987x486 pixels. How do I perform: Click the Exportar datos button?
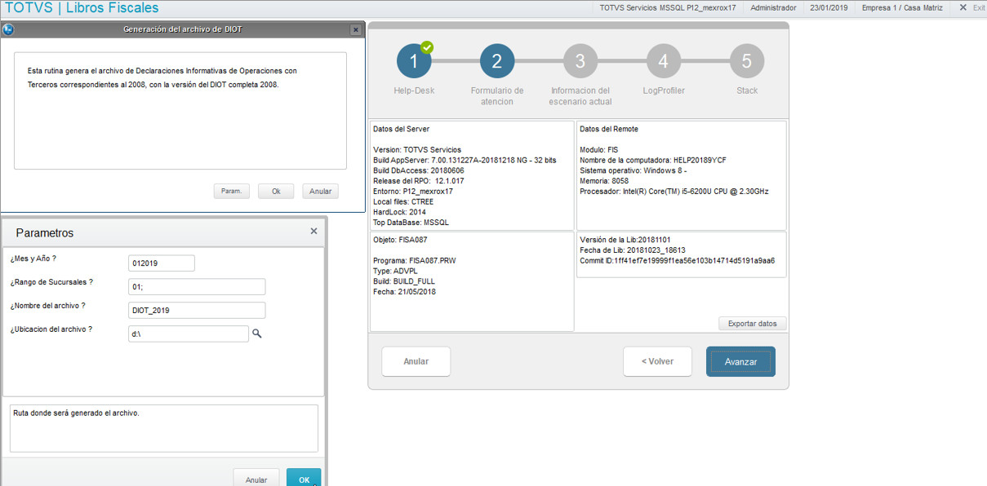pyautogui.click(x=752, y=323)
